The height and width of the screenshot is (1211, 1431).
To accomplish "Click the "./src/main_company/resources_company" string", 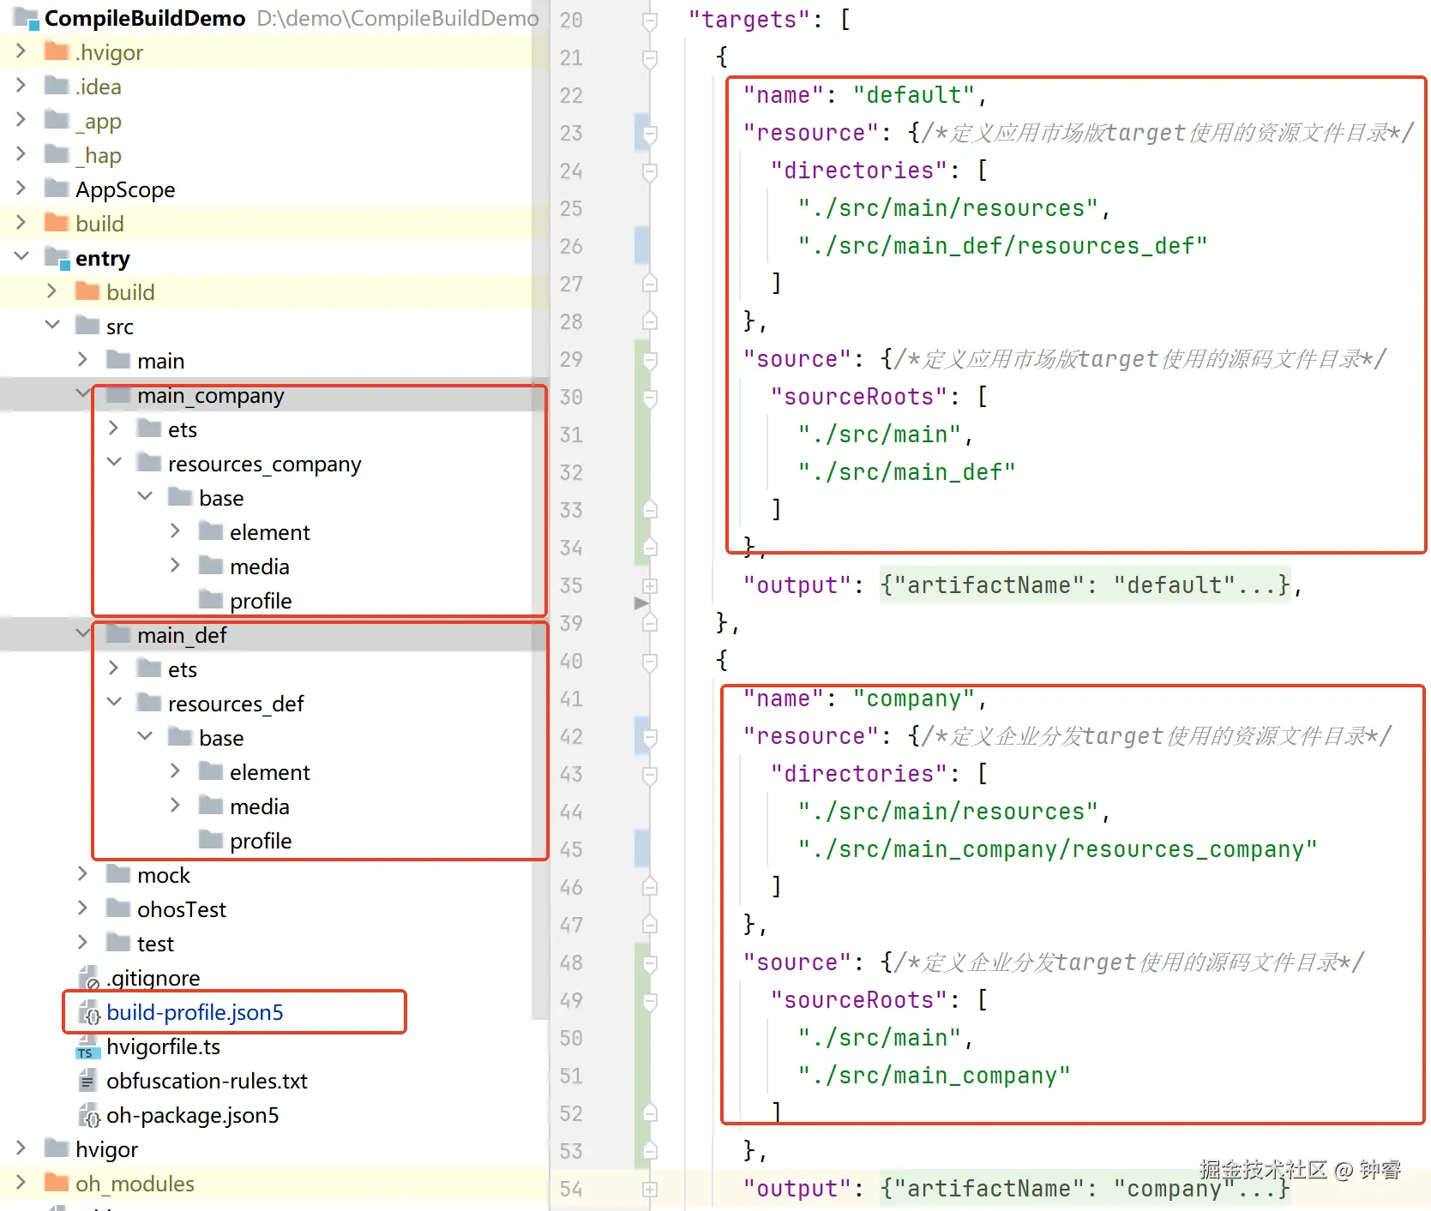I will tap(1057, 849).
